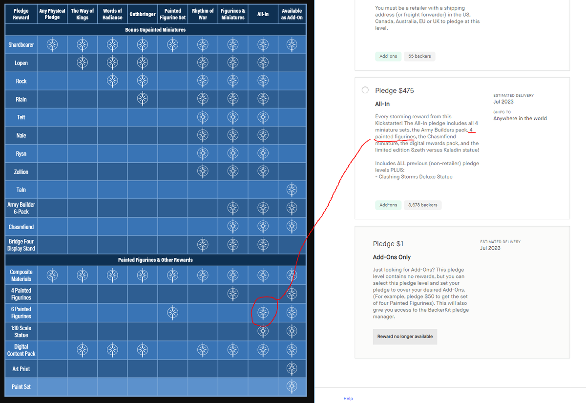The width and height of the screenshot is (586, 403).
Task: Click Composite Materials emblem under Any Physical Pledge
Action: pos(52,275)
